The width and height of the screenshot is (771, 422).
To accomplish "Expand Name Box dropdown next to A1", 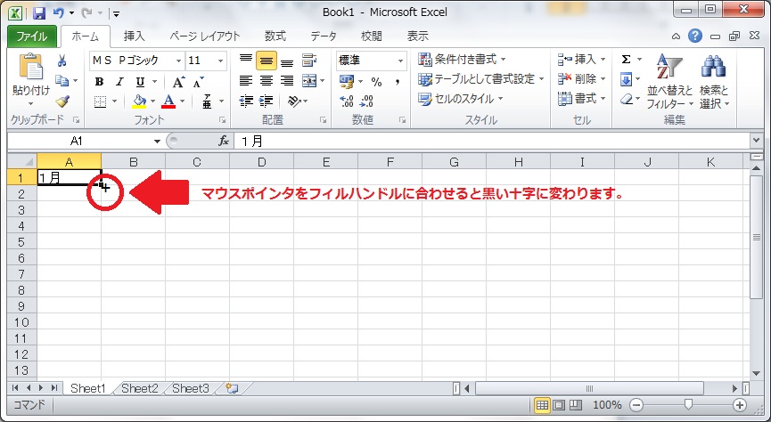I will point(158,142).
